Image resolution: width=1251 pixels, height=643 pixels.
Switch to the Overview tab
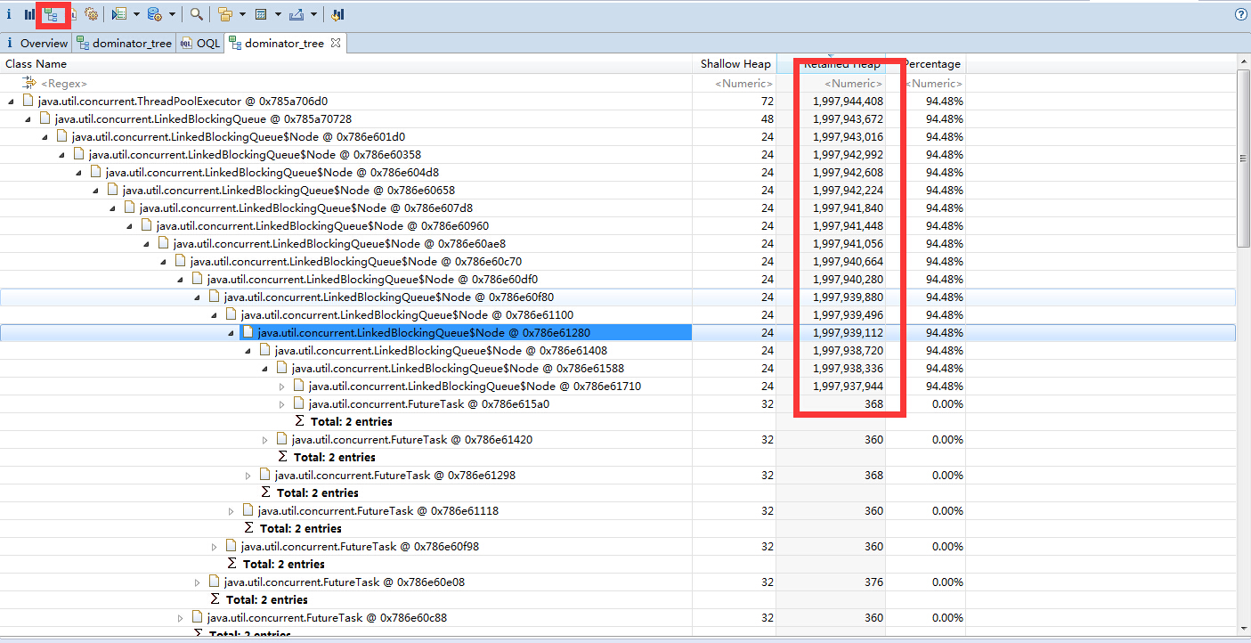(37, 43)
